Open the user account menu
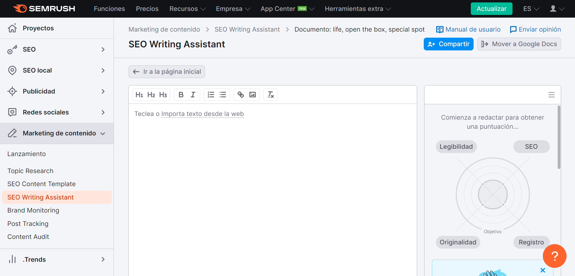 click(557, 9)
